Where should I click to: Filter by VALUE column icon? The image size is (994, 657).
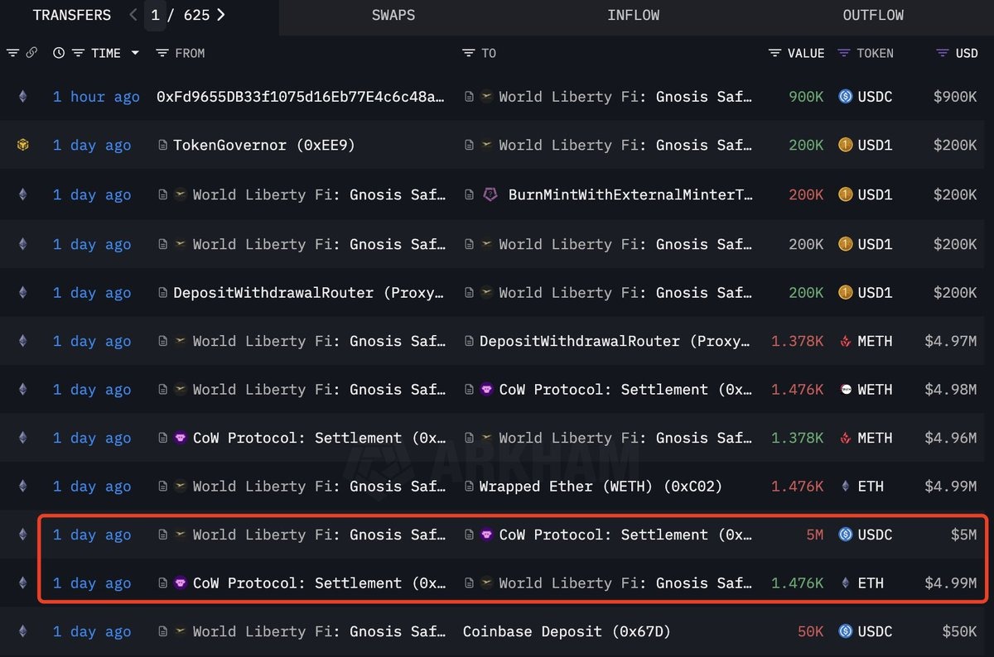pos(775,53)
